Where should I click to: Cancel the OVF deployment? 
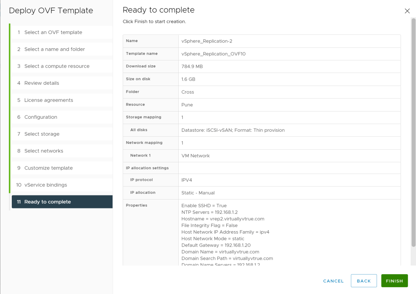pos(333,281)
